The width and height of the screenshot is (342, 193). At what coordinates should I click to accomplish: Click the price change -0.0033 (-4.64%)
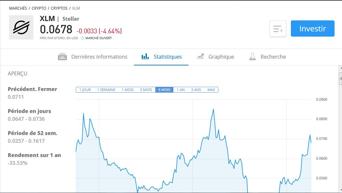99,31
